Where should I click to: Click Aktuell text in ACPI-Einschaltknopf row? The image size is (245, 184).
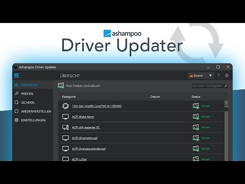coord(205,138)
